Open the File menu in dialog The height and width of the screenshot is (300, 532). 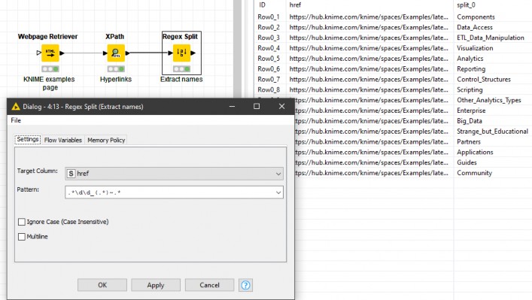click(16, 120)
